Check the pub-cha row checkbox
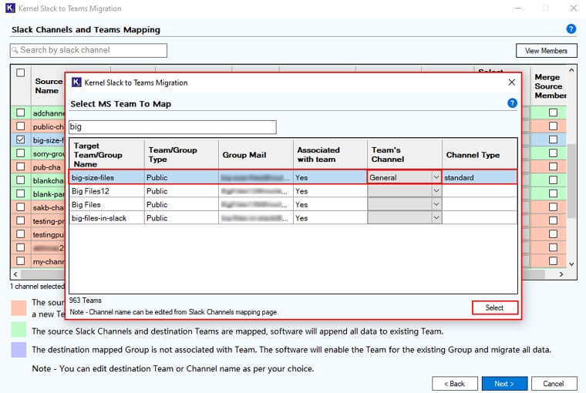The image size is (586, 393). click(x=21, y=166)
